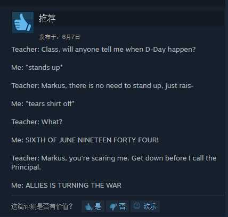Click the large blue thumbs-up recommended icon
228x217 pixels.
[x=23, y=22]
